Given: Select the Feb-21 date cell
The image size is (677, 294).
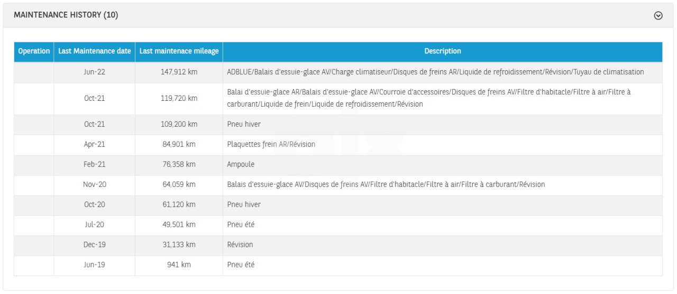Looking at the screenshot, I should click(94, 164).
